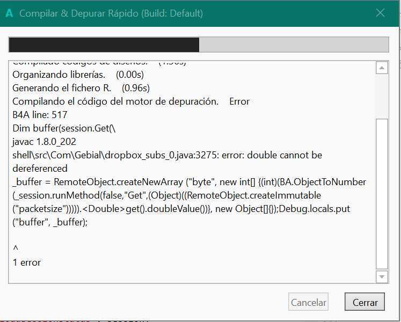
Task: Click the '_session.runMethod' code line
Action: point(166,195)
